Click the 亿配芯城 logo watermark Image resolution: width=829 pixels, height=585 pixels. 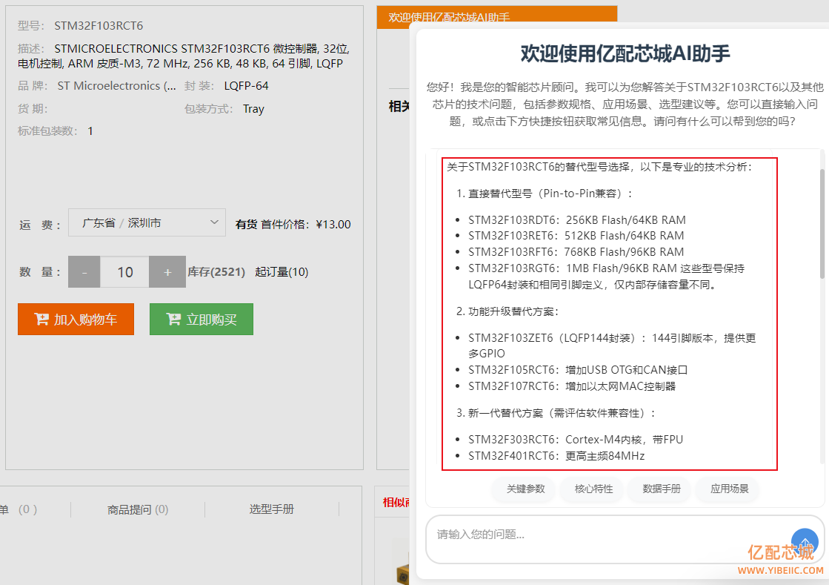tap(781, 552)
